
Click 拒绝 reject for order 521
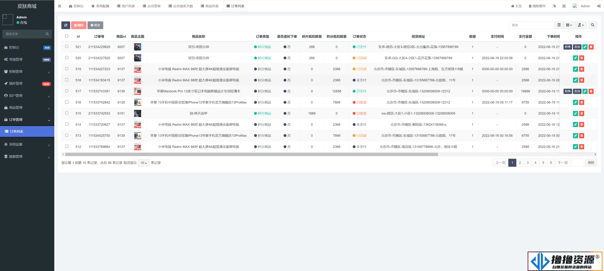[x=568, y=47]
